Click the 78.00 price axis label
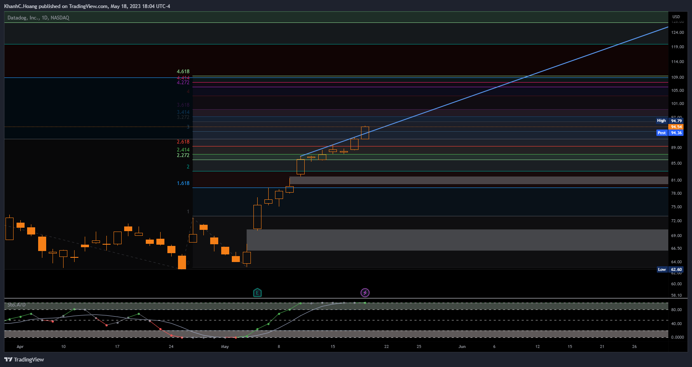 point(676,193)
